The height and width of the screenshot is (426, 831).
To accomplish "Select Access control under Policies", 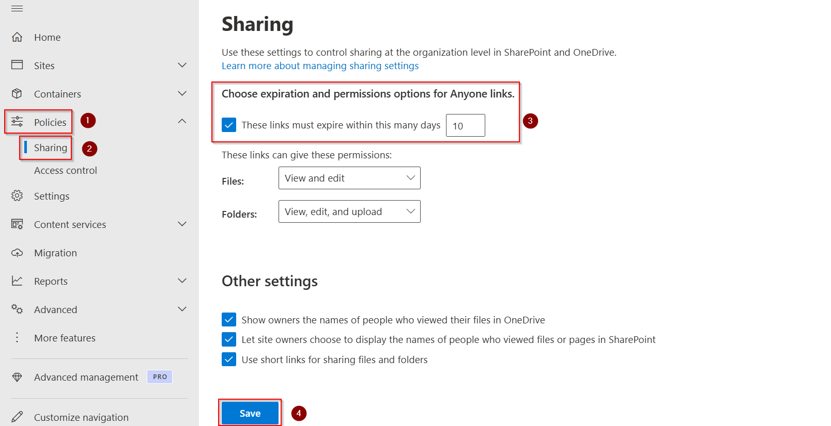I will click(x=66, y=170).
